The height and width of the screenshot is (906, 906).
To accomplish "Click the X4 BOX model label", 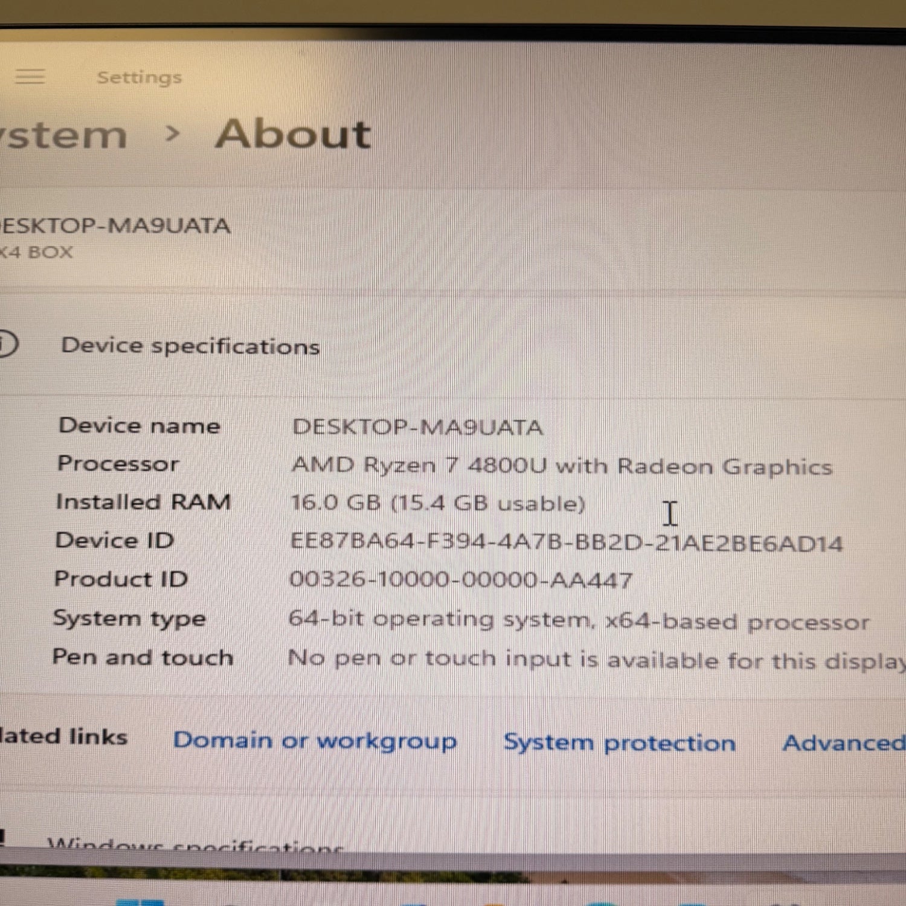I will coord(36,252).
